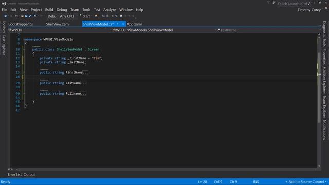Open the Tools menu

click(x=86, y=10)
